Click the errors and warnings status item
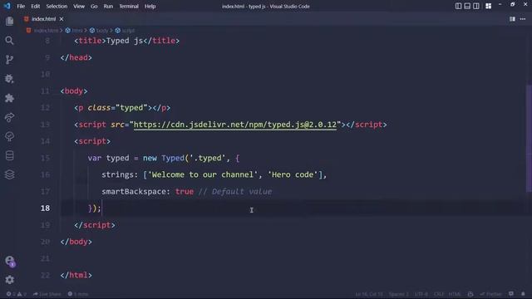This screenshot has height=299, width=532. (x=17, y=294)
